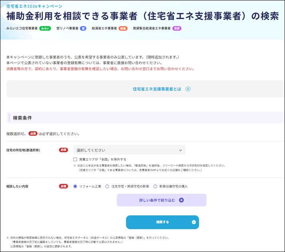The width and height of the screenshot is (285, 252).
Task: Click the orange 給湯 badge
Action: (x=123, y=28)
